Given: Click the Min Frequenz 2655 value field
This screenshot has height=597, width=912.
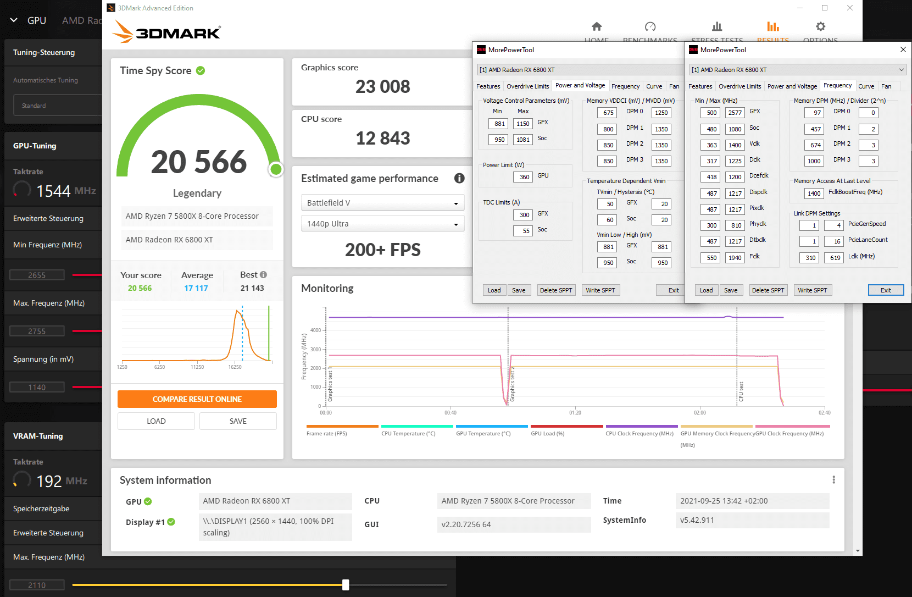Looking at the screenshot, I should tap(37, 275).
